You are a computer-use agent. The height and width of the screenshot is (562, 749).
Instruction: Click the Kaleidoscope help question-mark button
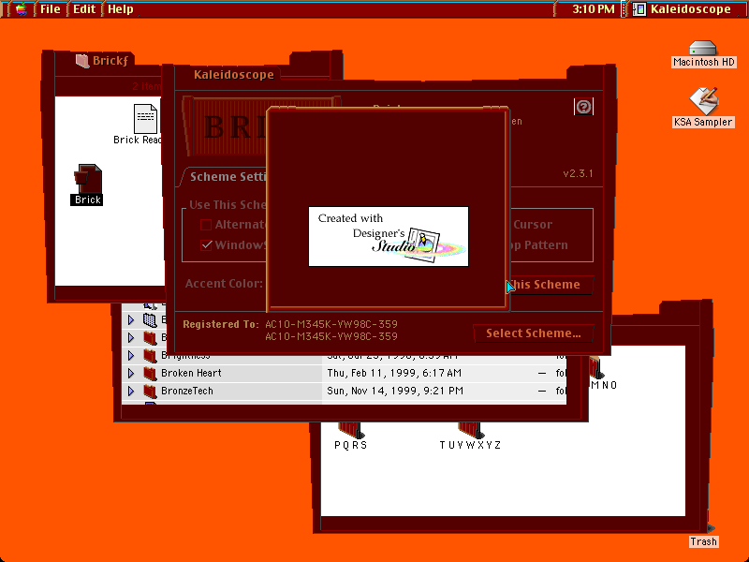point(583,107)
